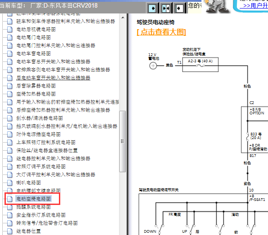The image size is (268, 235).
Task: Click document icon beside 提醒系统电路图
Action: pyautogui.click(x=10, y=207)
